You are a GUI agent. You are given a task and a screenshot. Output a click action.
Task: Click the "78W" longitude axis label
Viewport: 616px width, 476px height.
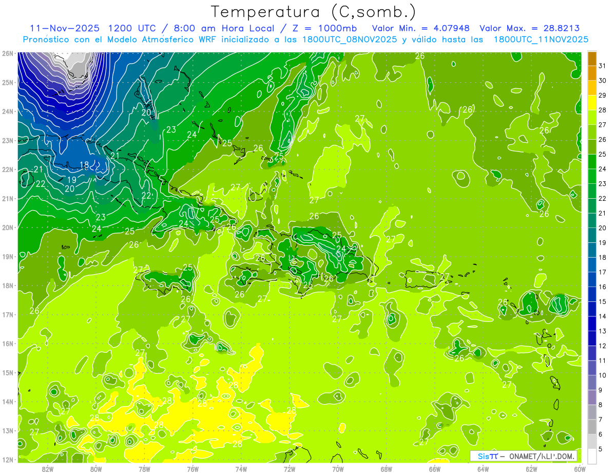pos(144,468)
